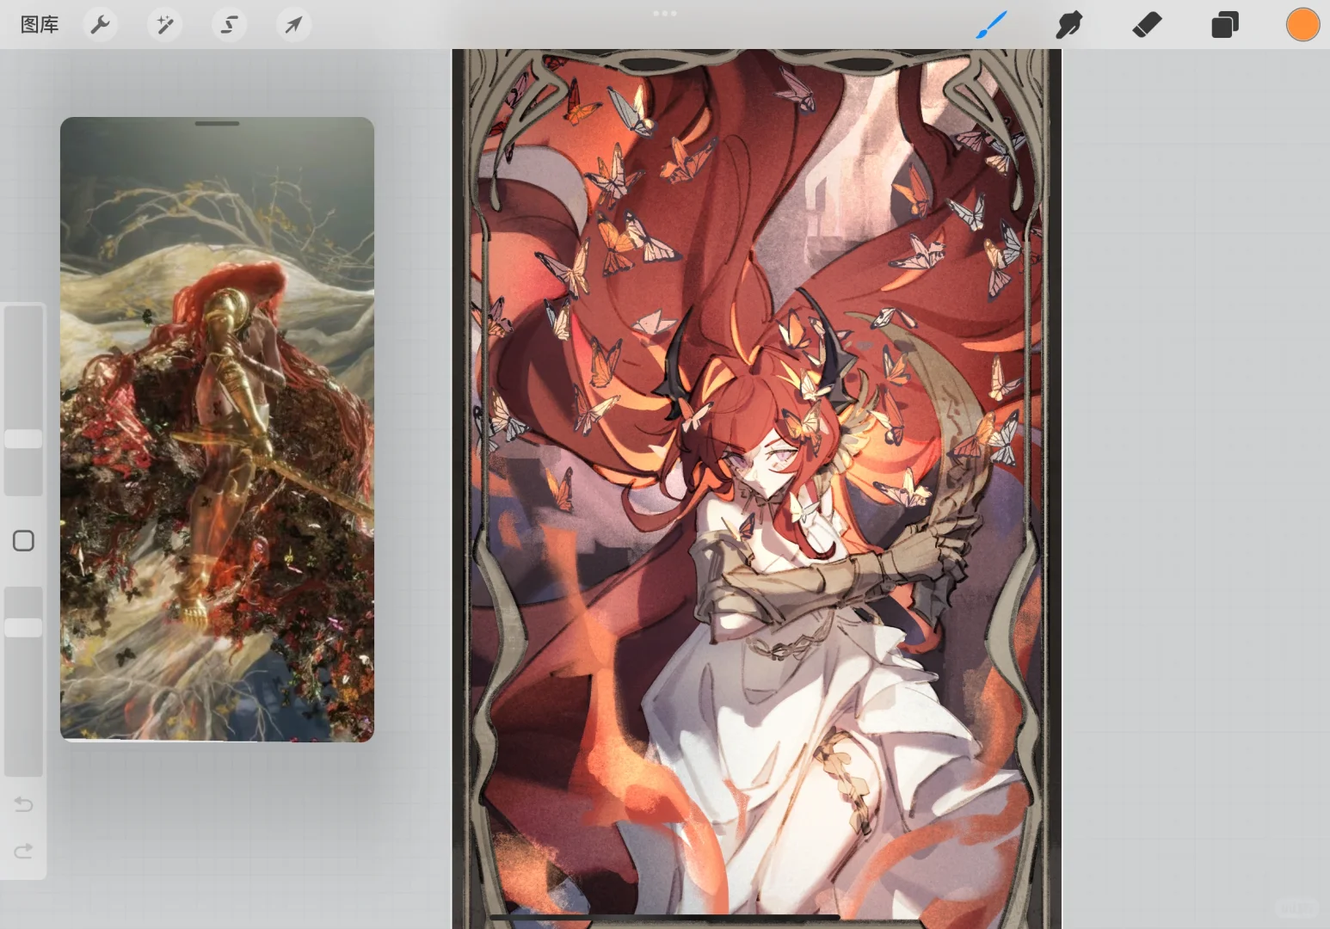Screen dimensions: 1330x929
Task: Tap the three-dot multitasking indicator at top
Action: click(664, 14)
